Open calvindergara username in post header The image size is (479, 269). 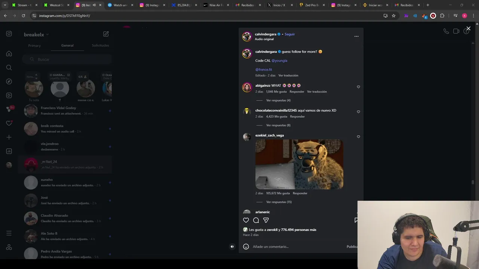click(265, 34)
